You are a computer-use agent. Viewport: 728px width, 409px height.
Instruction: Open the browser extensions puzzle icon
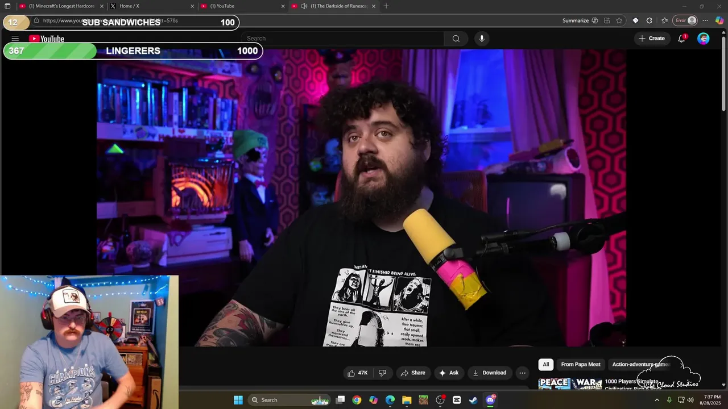[650, 20]
